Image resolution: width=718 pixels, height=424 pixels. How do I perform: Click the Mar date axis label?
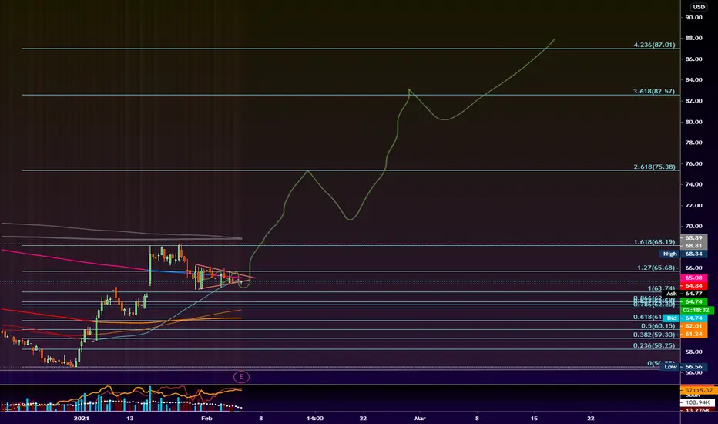point(420,418)
